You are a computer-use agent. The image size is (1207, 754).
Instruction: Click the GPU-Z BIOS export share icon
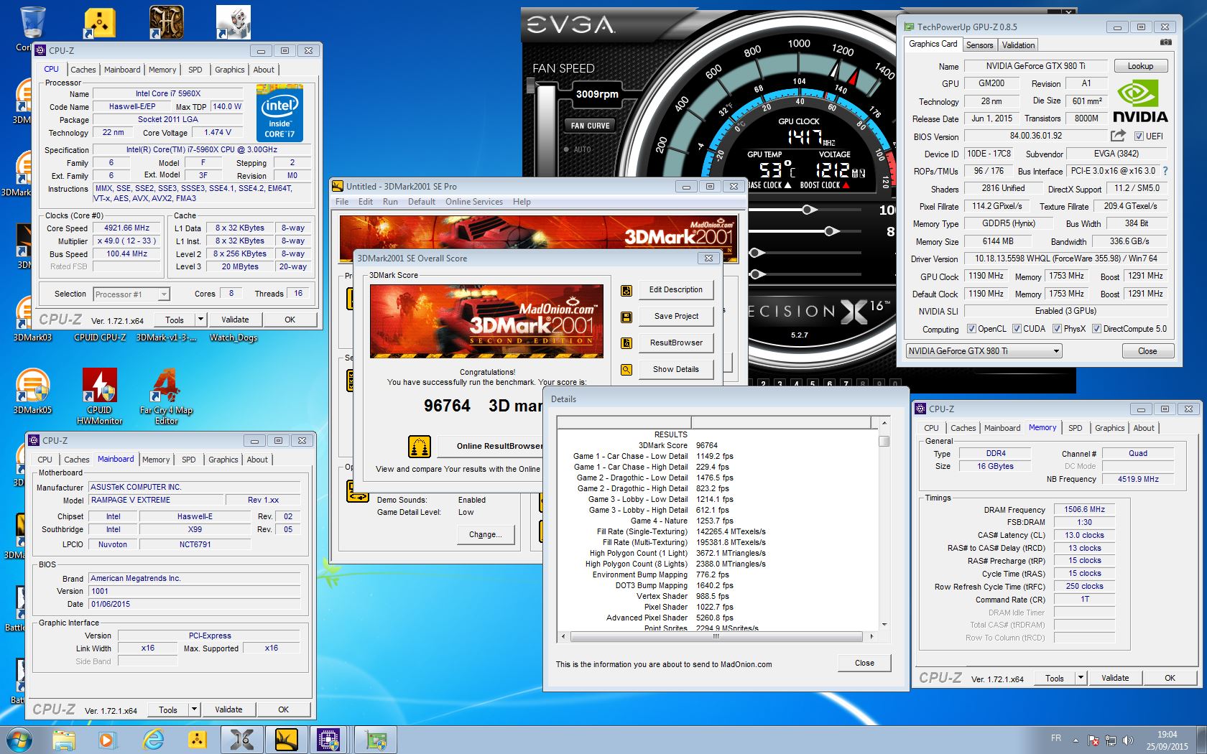coord(1117,136)
